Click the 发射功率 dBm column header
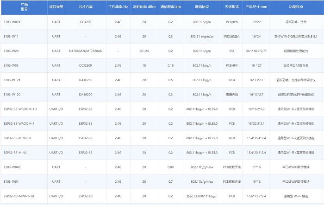Image resolution: width=324 pixels, height=205 pixels. 144,7
